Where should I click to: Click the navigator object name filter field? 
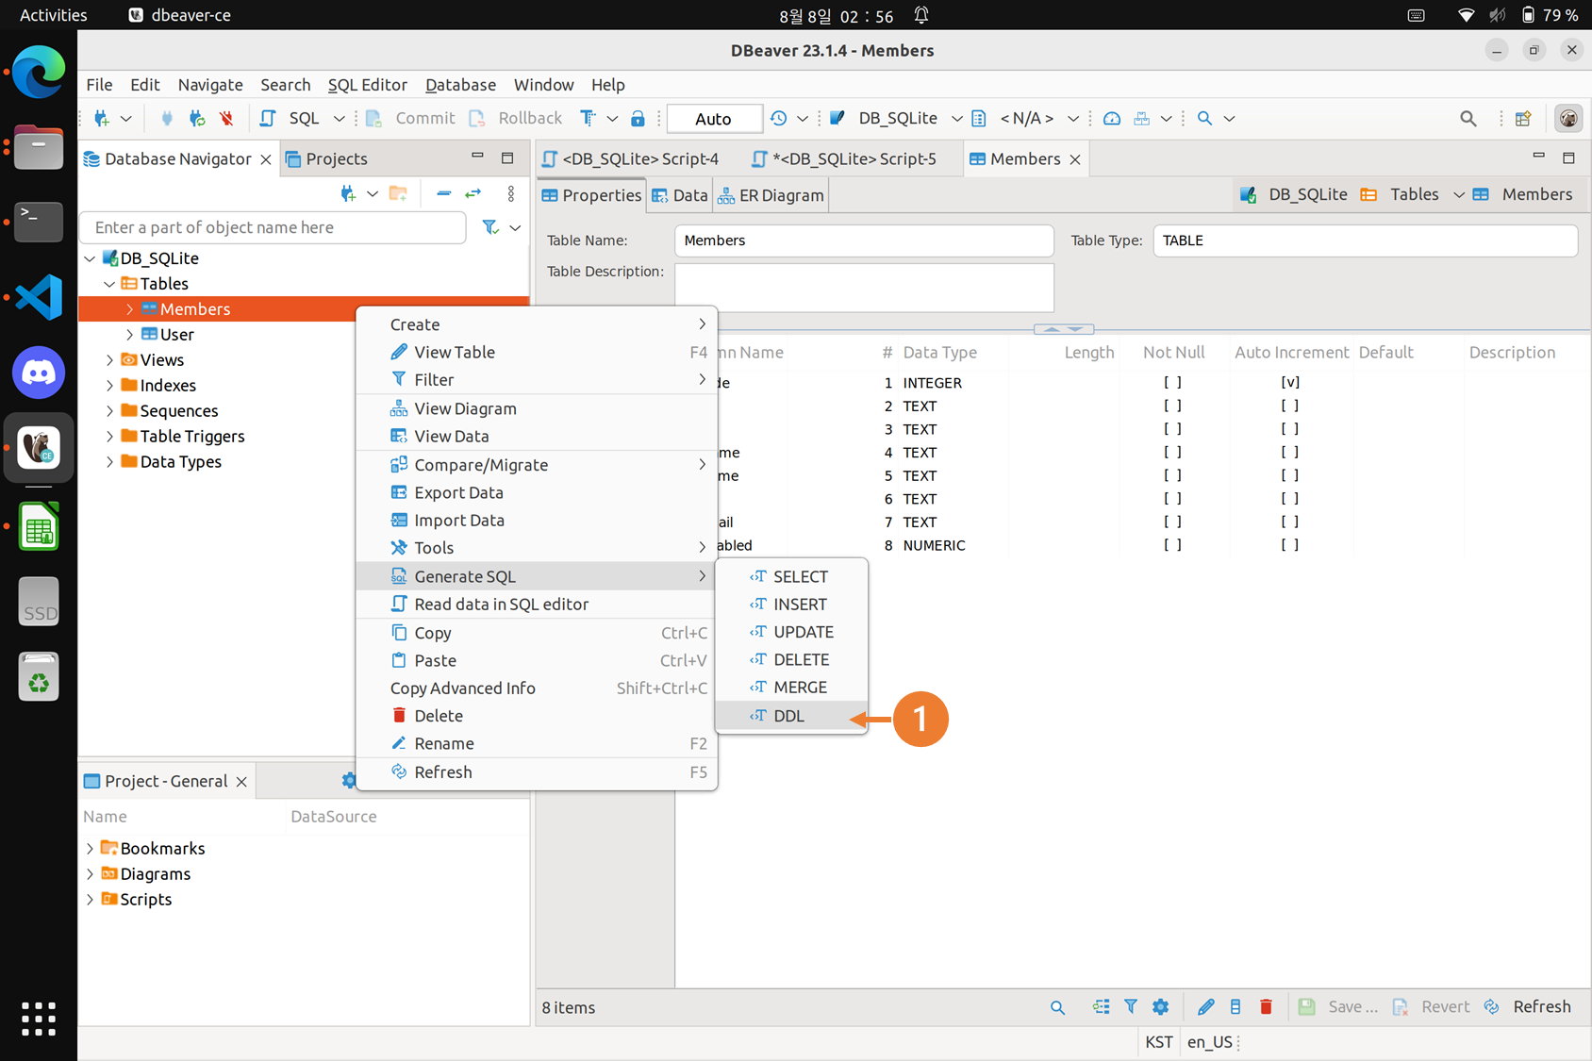pos(274,227)
